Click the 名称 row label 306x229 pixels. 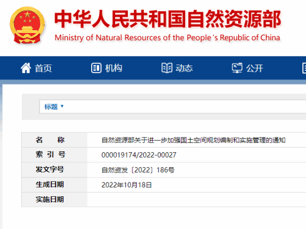tap(50, 140)
